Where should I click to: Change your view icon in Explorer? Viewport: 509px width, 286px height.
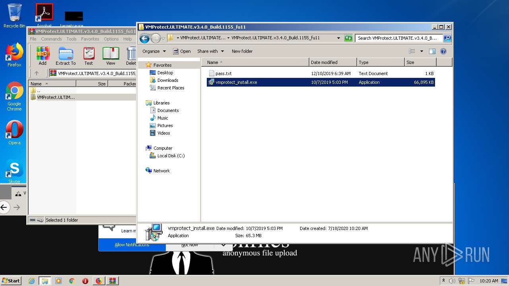coord(412,51)
